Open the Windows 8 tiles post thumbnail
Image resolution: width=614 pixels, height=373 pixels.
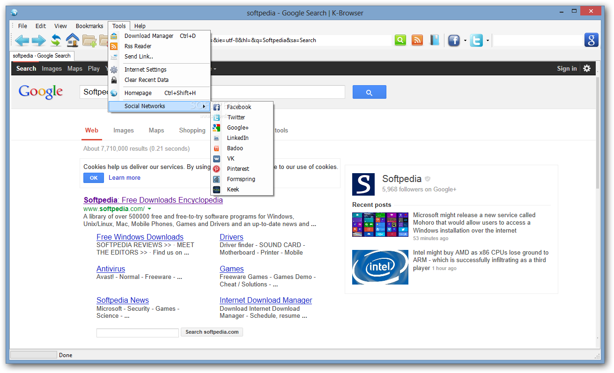pos(380,225)
